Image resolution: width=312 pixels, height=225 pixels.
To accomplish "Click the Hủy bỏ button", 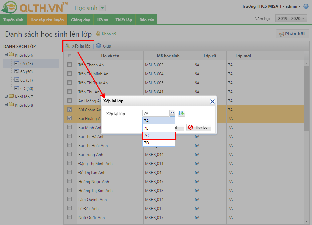I will click(x=199, y=127).
